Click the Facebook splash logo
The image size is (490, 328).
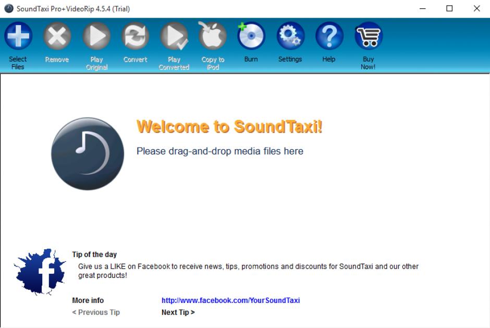coord(40,272)
